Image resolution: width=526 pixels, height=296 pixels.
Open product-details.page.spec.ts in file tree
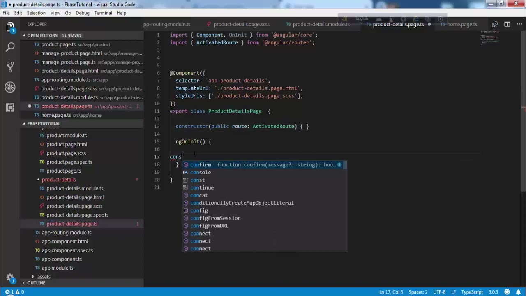(82, 215)
